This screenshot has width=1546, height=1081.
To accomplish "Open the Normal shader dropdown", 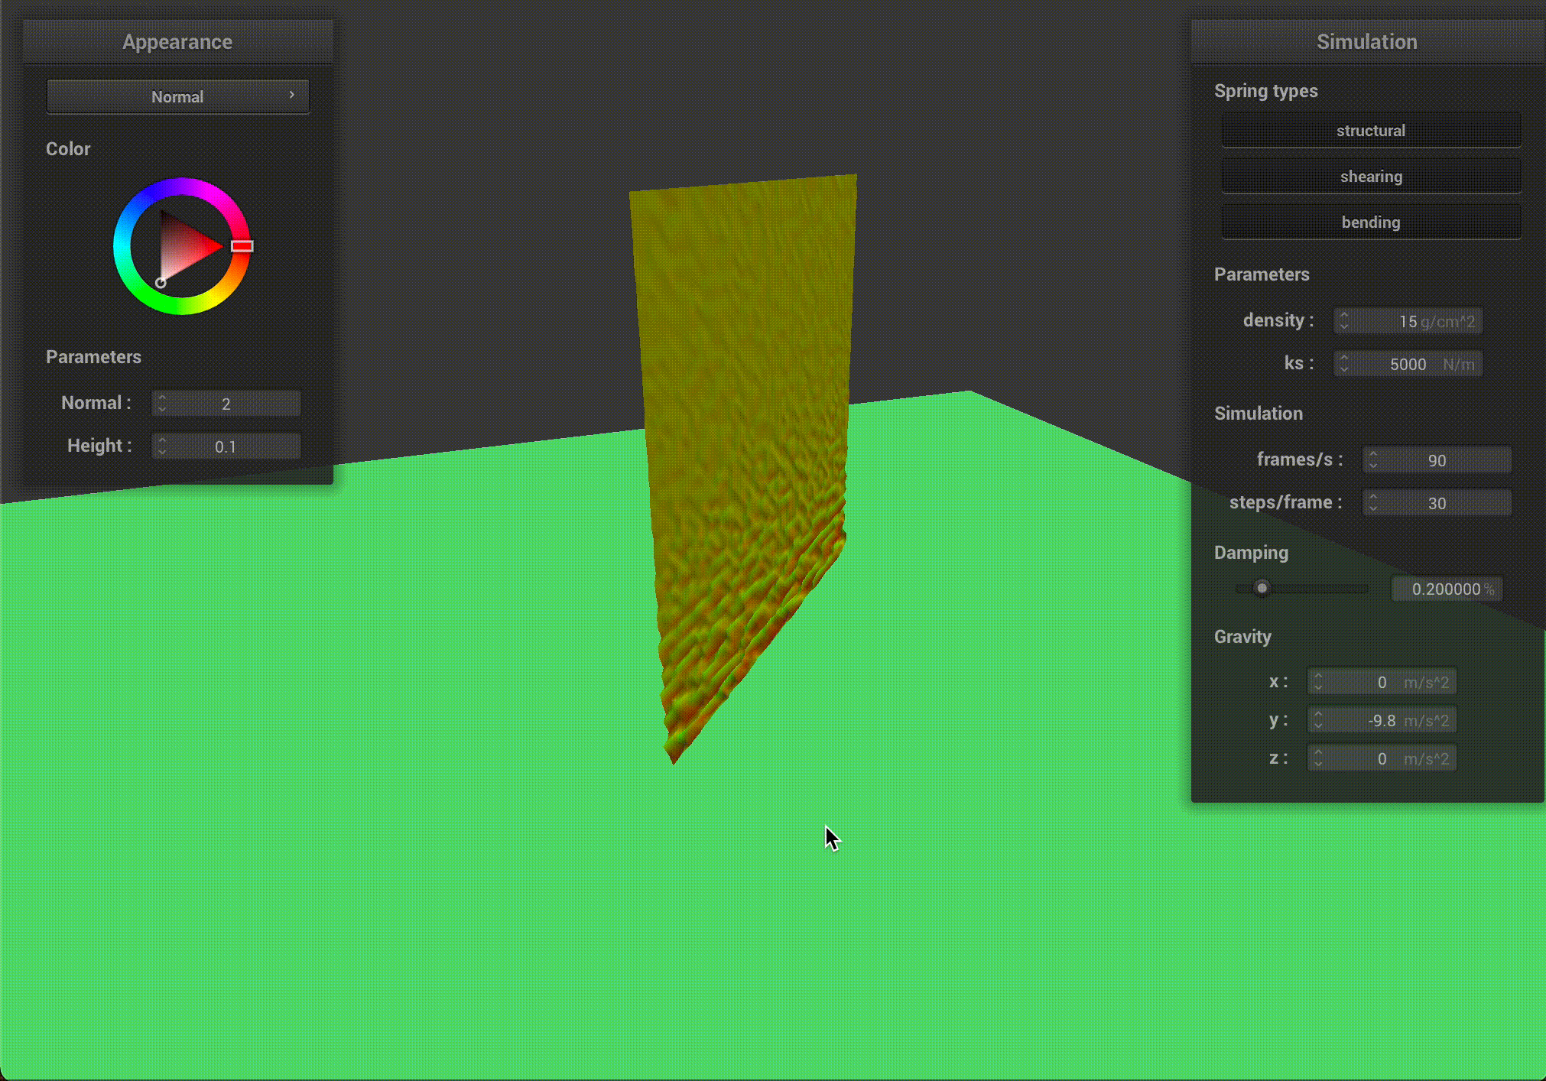I will coord(177,97).
